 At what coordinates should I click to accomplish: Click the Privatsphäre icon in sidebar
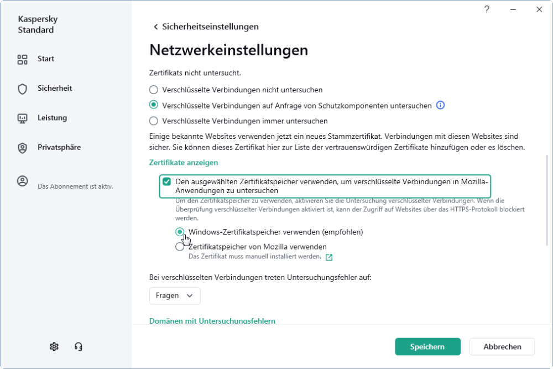23,148
